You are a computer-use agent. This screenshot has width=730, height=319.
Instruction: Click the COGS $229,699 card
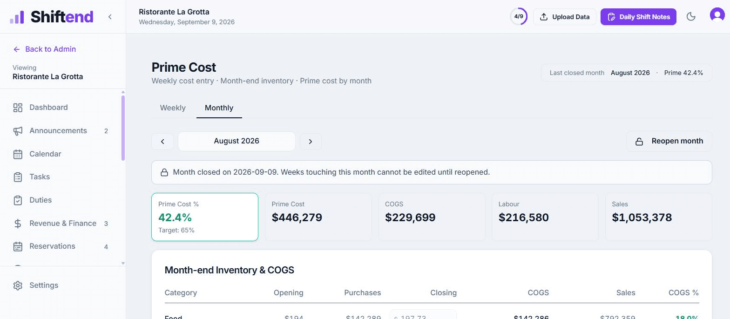432,217
